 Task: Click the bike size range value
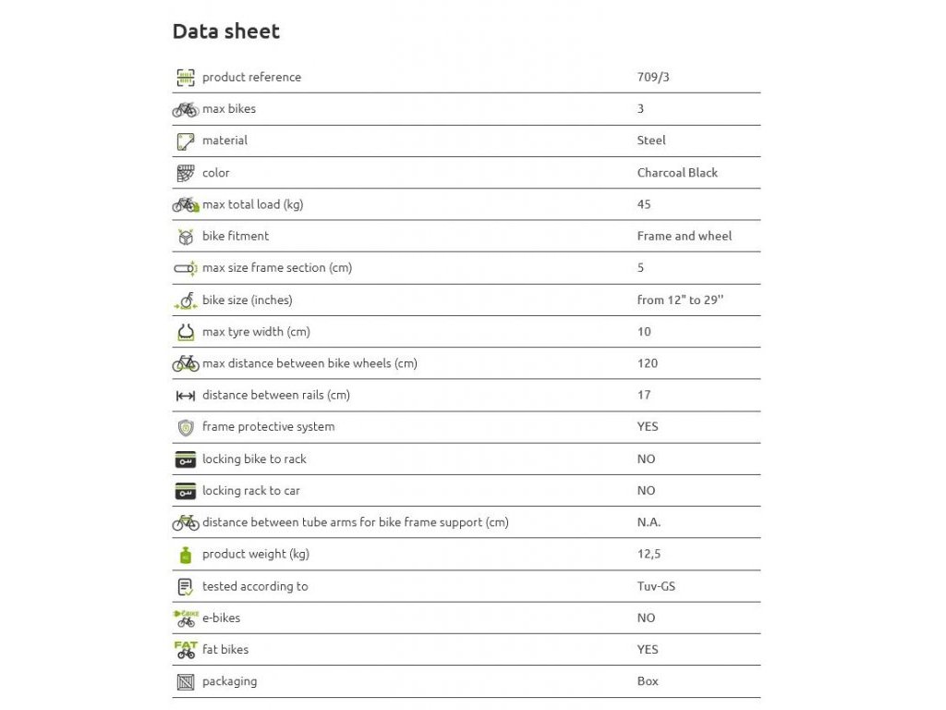click(x=680, y=300)
